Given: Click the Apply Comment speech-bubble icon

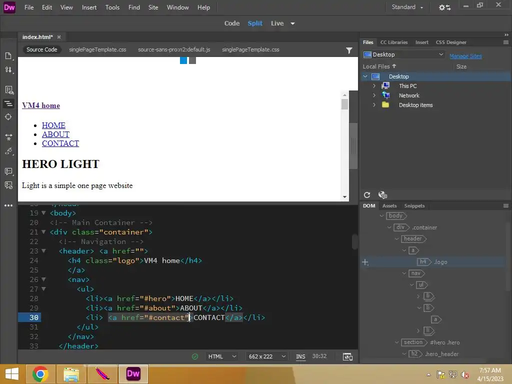Looking at the screenshot, I should pyautogui.click(x=8, y=171).
